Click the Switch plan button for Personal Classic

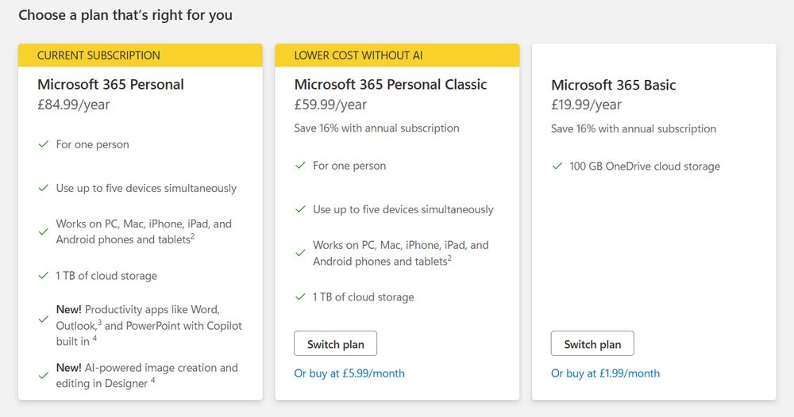[335, 344]
